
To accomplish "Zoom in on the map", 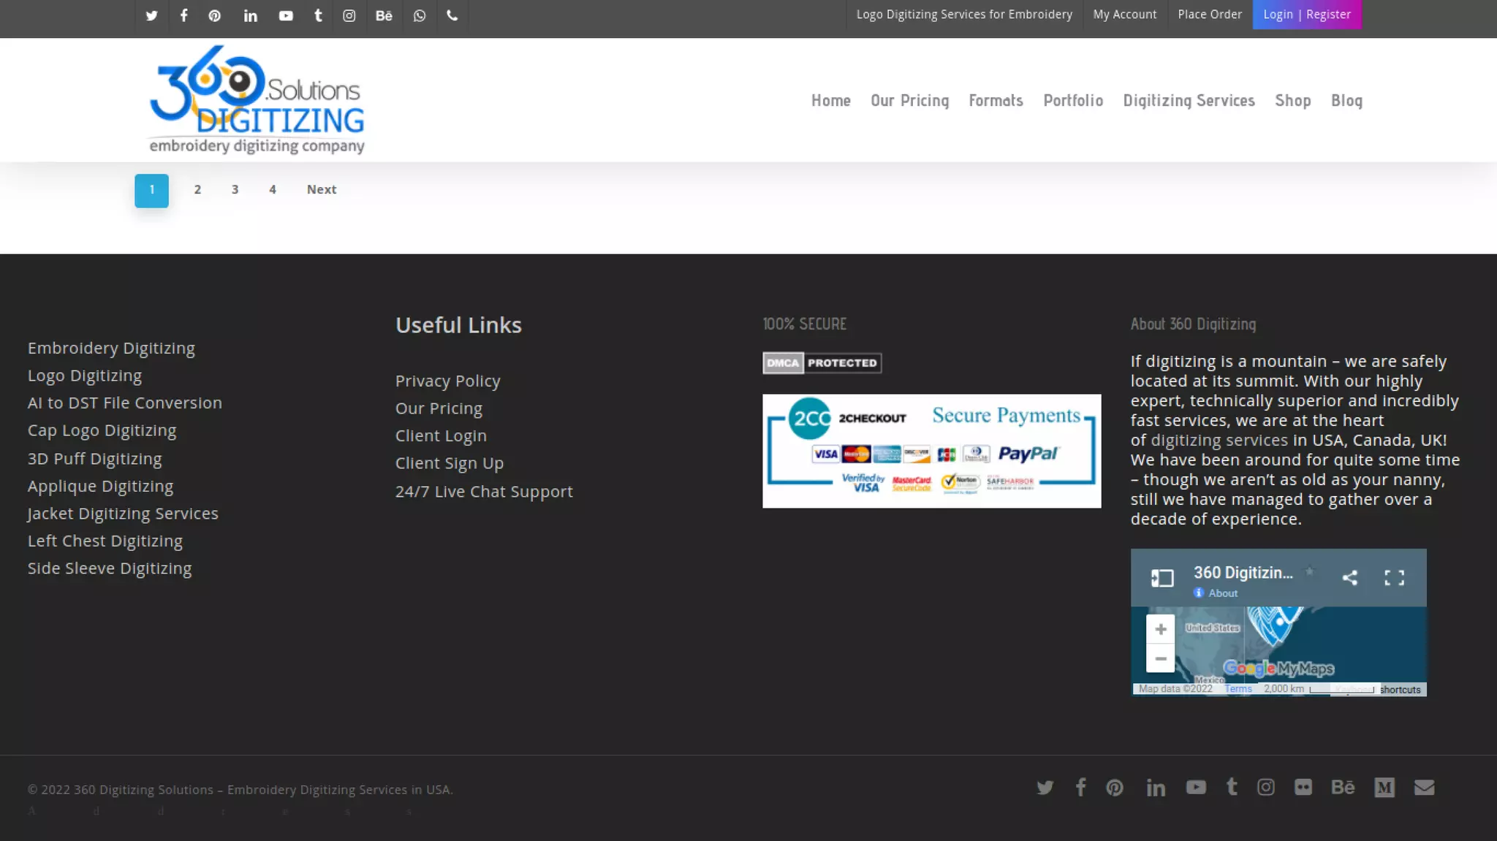I will (x=1160, y=629).
